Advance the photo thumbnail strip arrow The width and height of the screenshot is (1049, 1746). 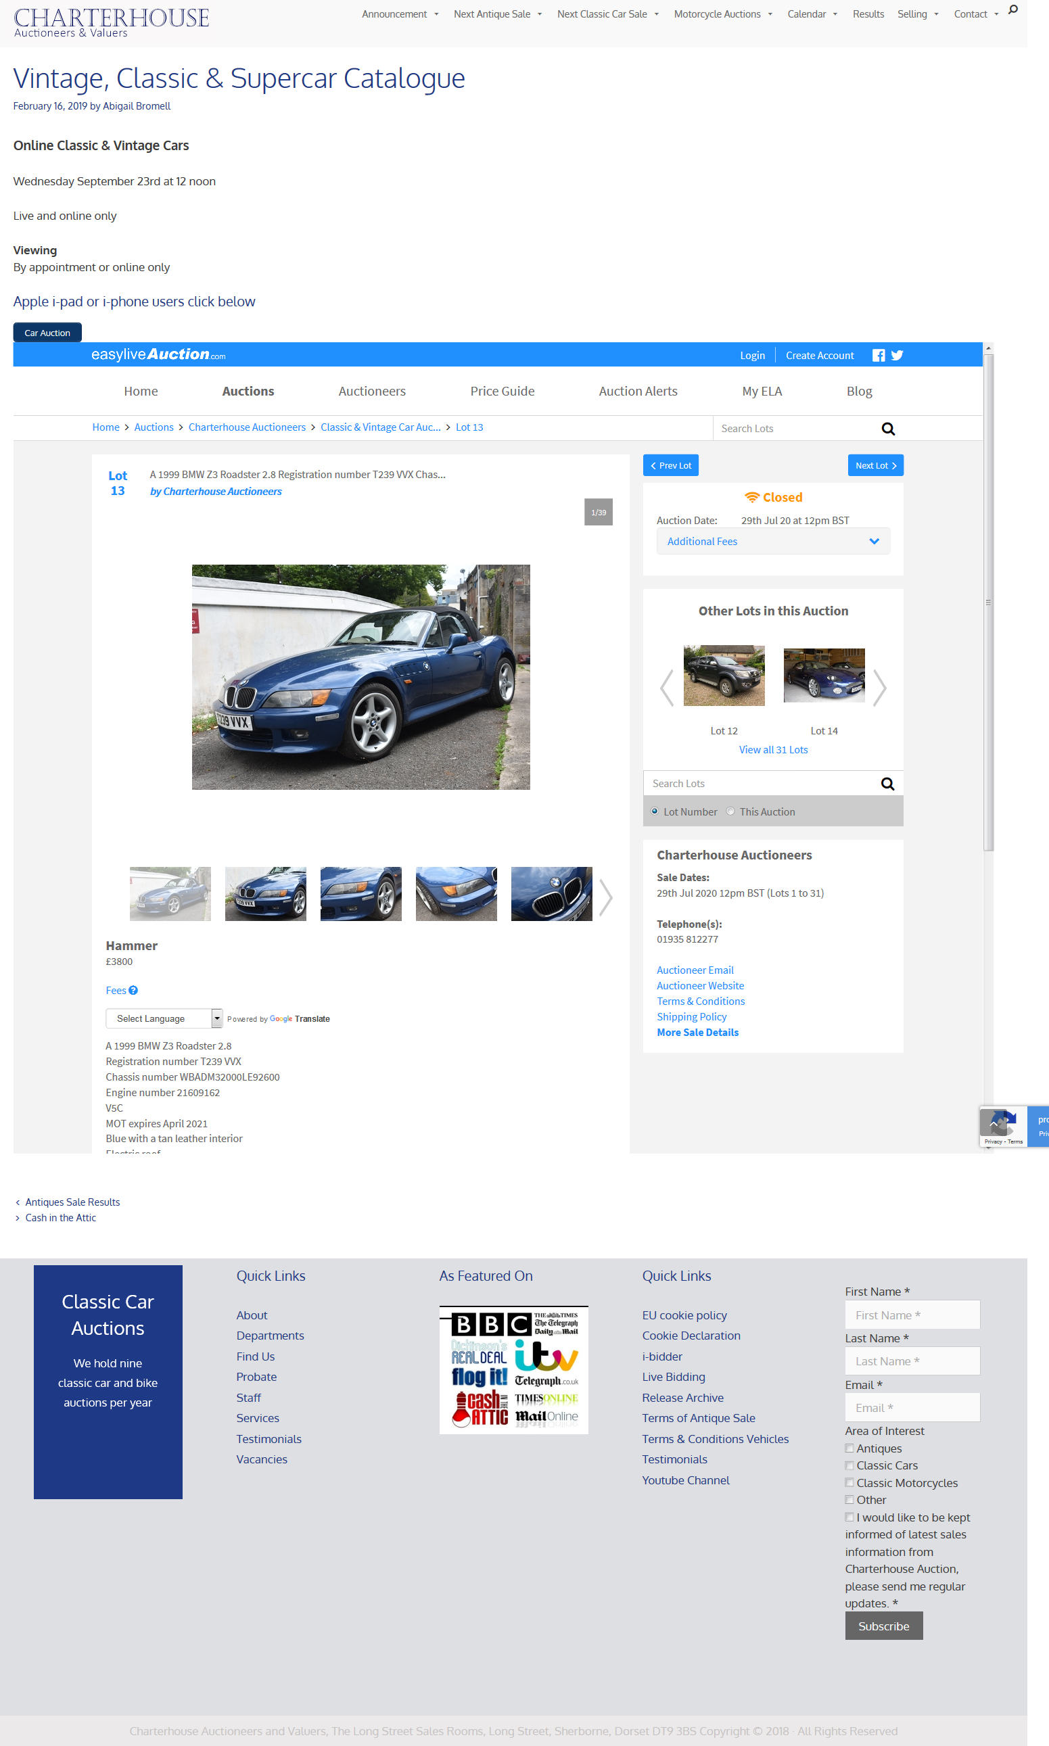(x=606, y=897)
